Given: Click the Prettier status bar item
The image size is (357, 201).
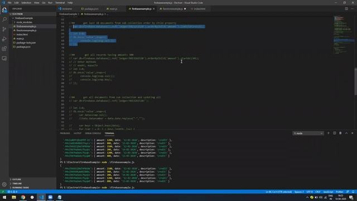Looking at the screenshot, I should pos(340,192).
